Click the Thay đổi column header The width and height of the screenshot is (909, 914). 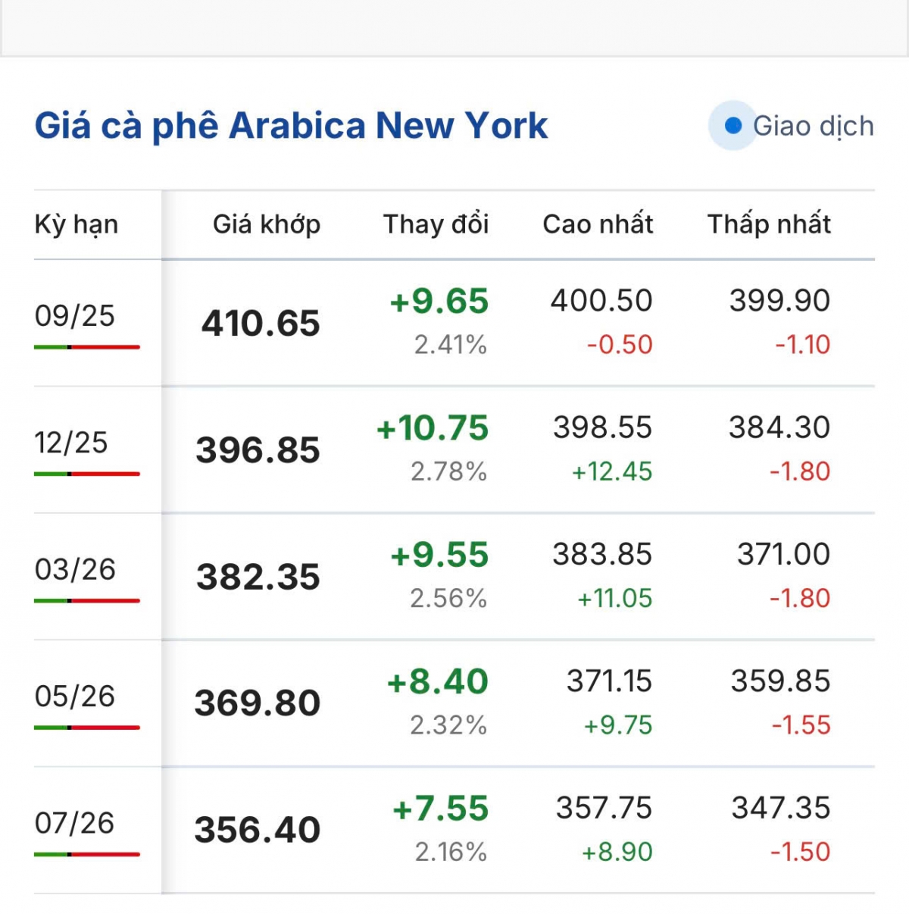[436, 224]
